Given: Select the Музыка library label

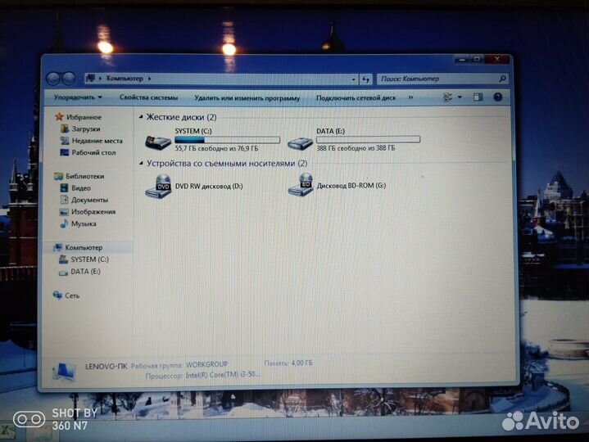Looking at the screenshot, I should click(84, 223).
